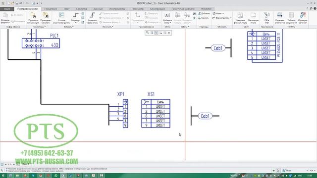The image size is (317, 178).
Task: Switch to the Приступая к работе tab
Action: tap(183, 9)
